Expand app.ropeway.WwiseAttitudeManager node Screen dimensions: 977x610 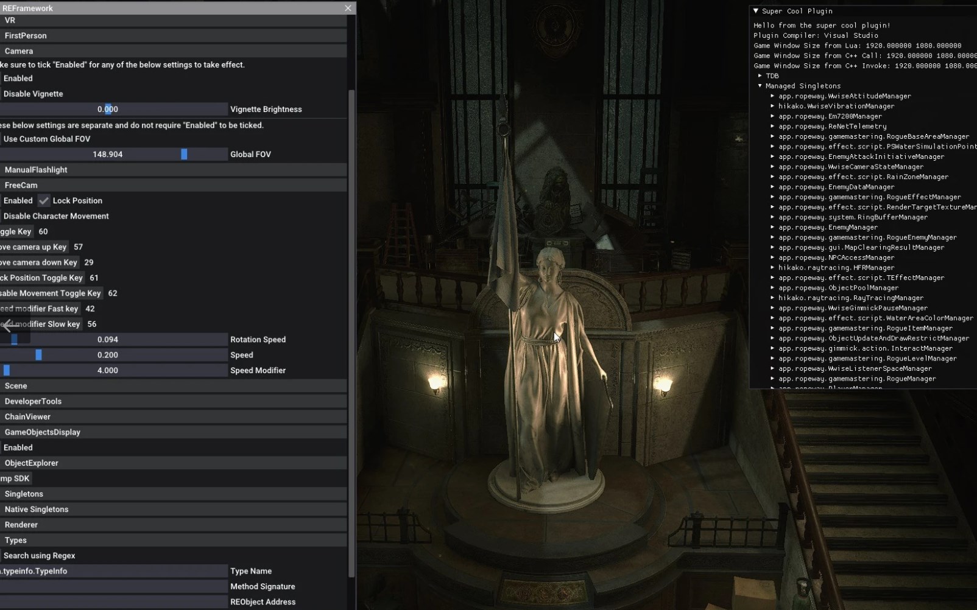(x=772, y=96)
